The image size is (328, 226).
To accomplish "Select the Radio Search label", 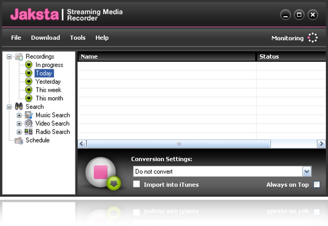I will 53,132.
